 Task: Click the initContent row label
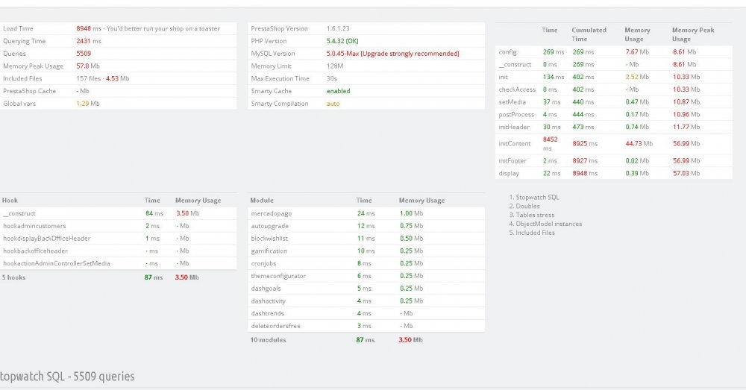coord(513,143)
